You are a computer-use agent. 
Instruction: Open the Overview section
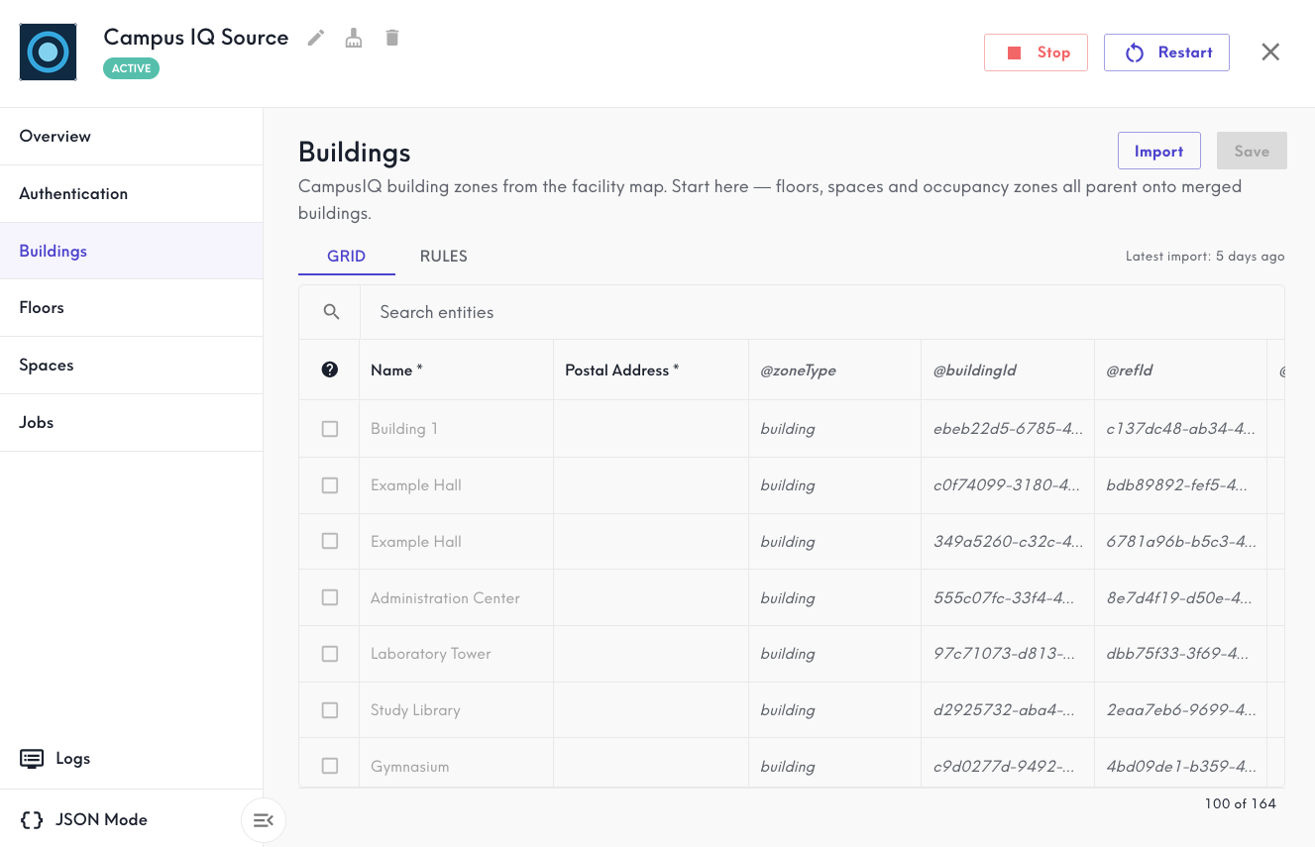pos(131,137)
